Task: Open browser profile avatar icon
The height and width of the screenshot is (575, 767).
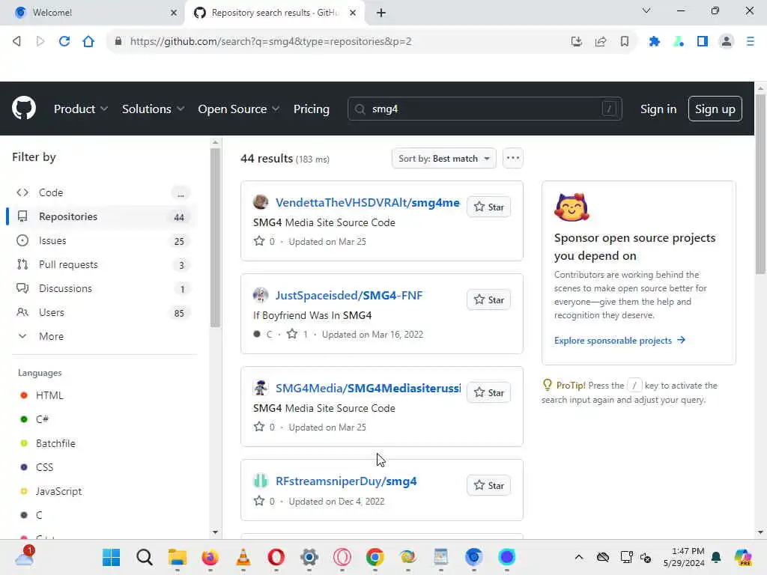Action: pos(727,42)
